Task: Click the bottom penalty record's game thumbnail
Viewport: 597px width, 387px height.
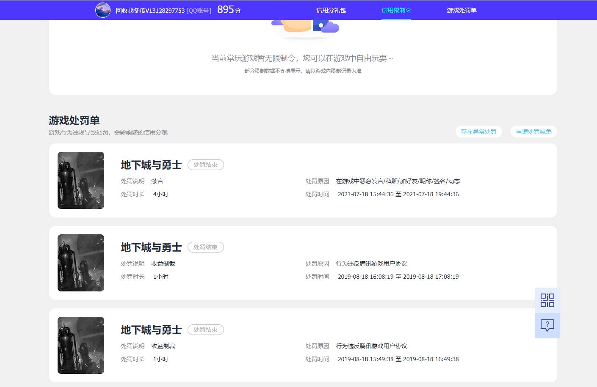Action: (x=80, y=345)
